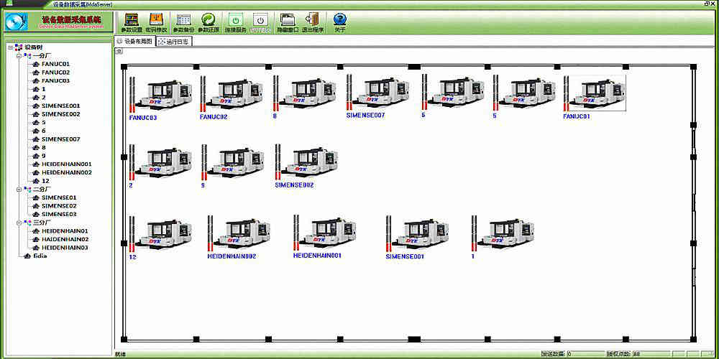
Task: Select FANUC03 in the device tree
Action: coord(55,80)
